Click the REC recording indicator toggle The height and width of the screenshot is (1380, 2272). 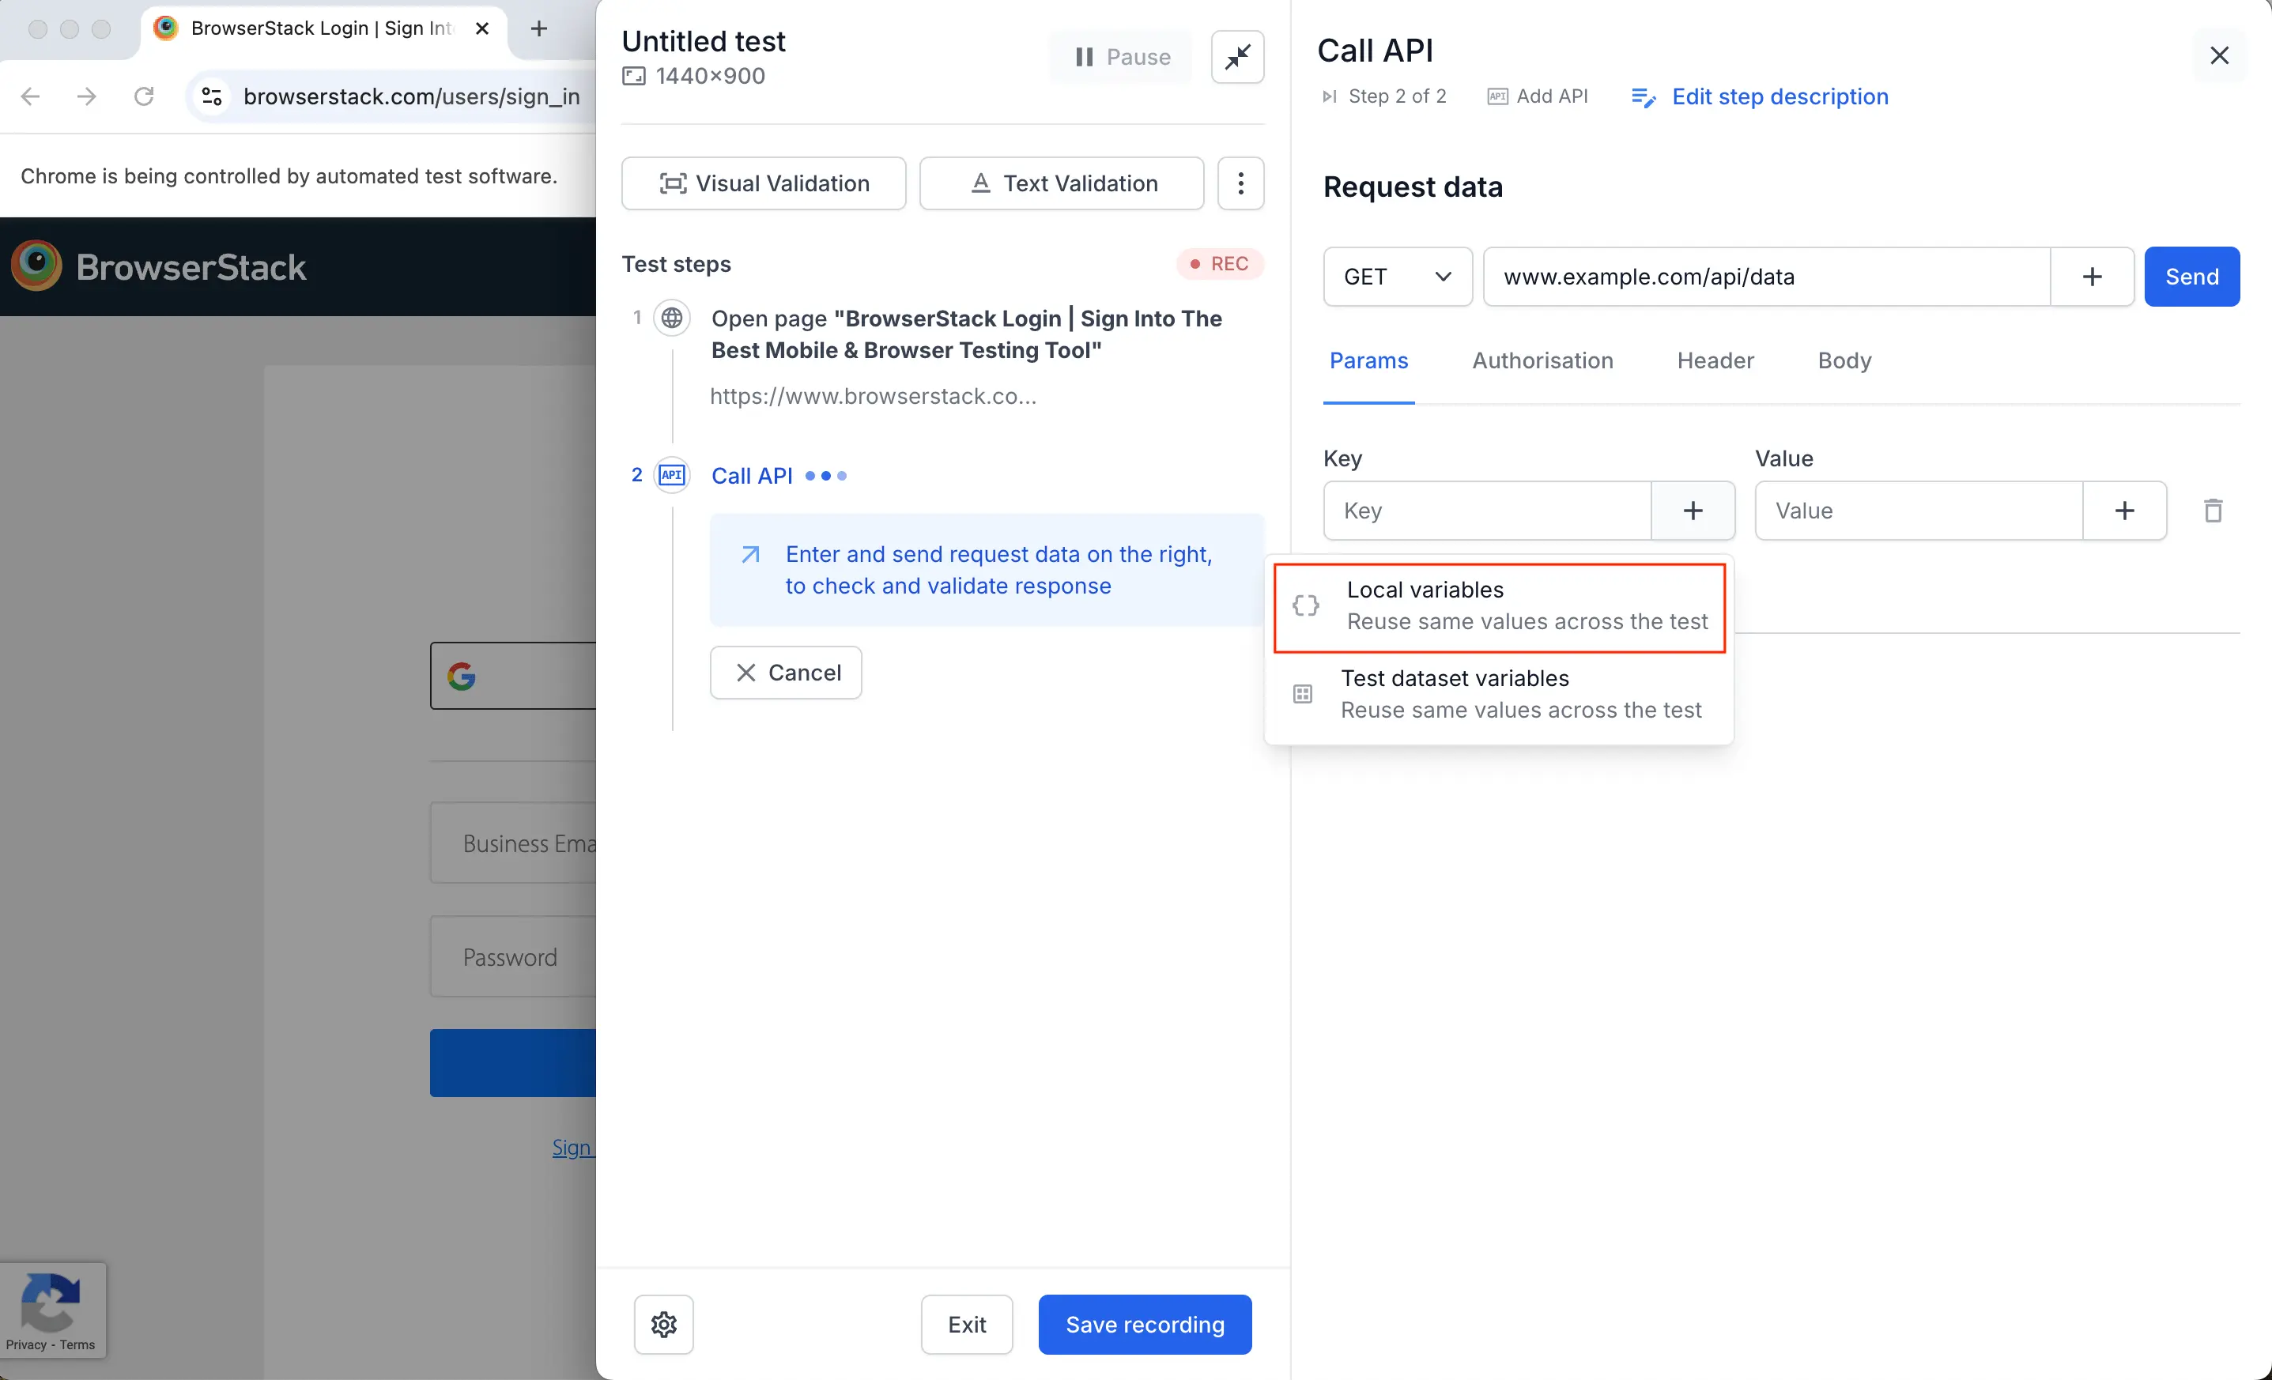1217,262
